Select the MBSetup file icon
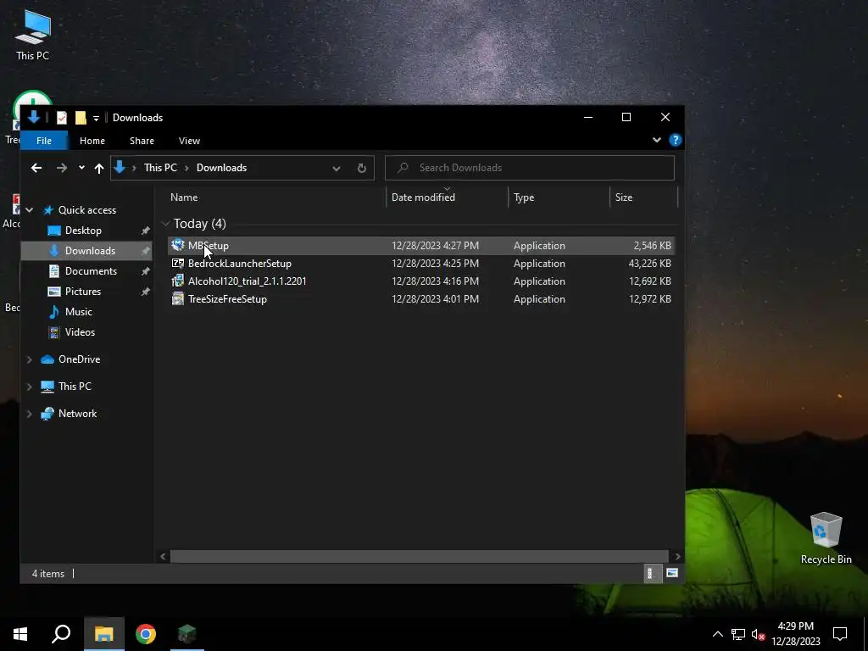Viewport: 868px width, 651px height. click(178, 245)
